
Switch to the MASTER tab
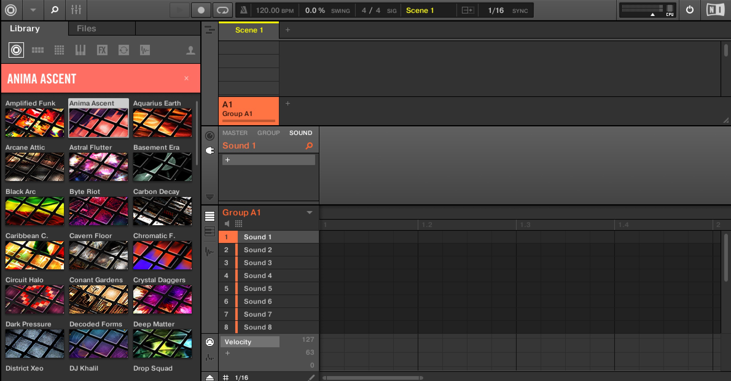coord(235,133)
